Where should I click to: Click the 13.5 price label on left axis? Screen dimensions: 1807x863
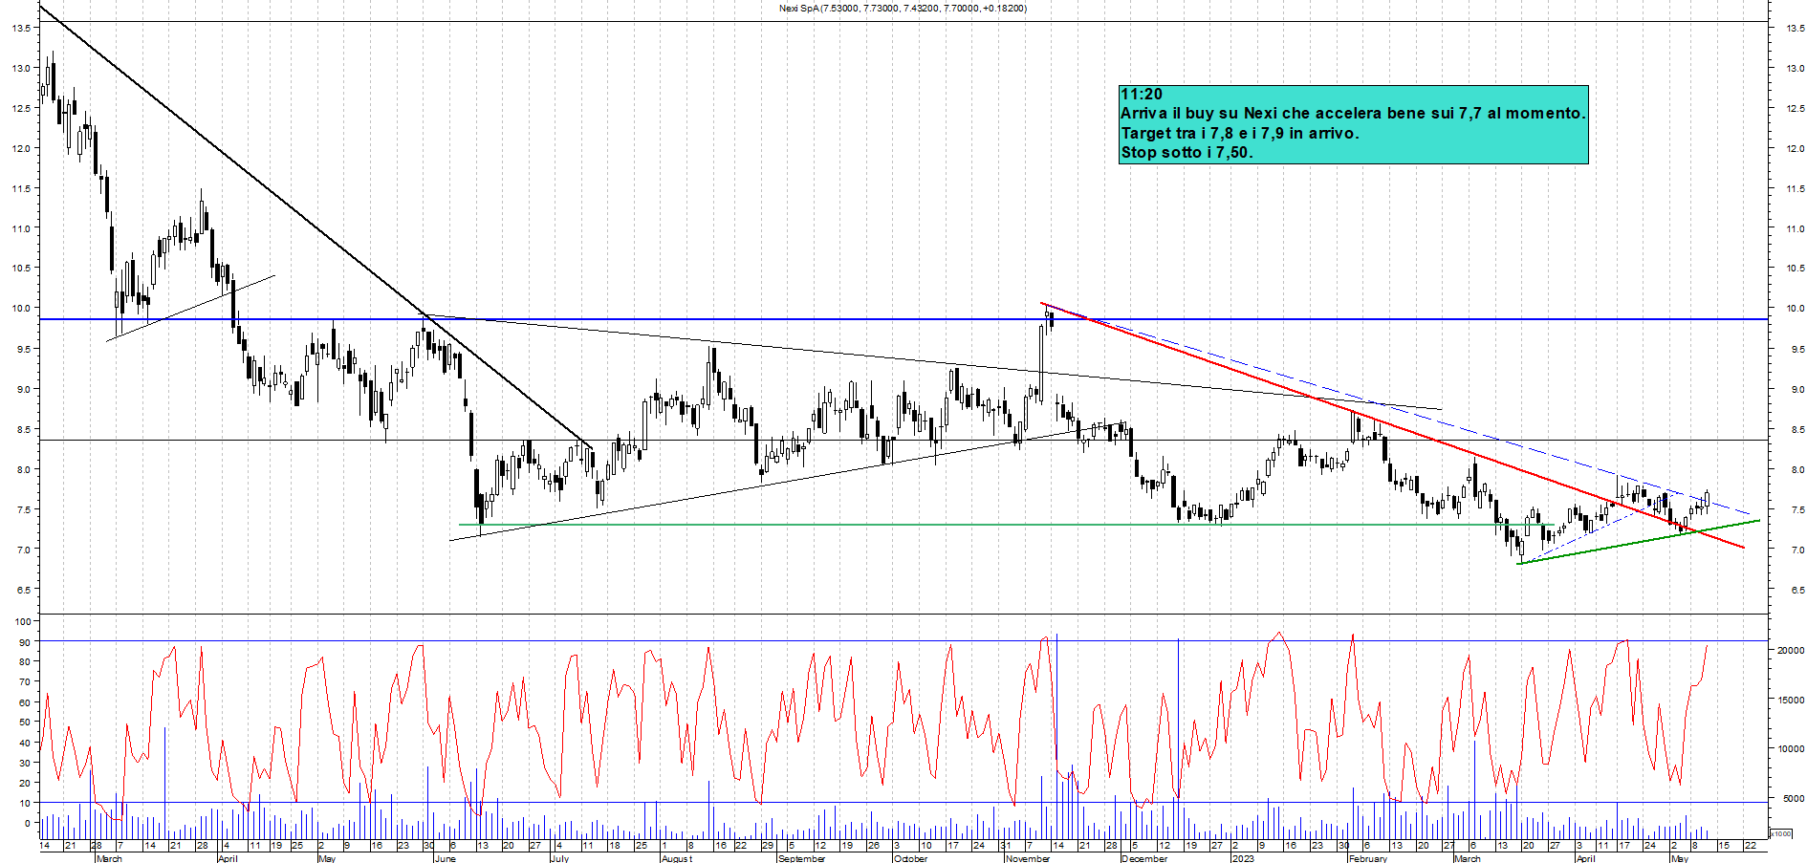pyautogui.click(x=20, y=28)
